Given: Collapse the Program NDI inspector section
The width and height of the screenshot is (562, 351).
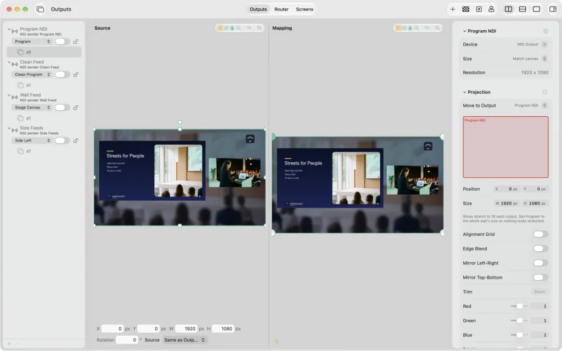Looking at the screenshot, I should (464, 31).
